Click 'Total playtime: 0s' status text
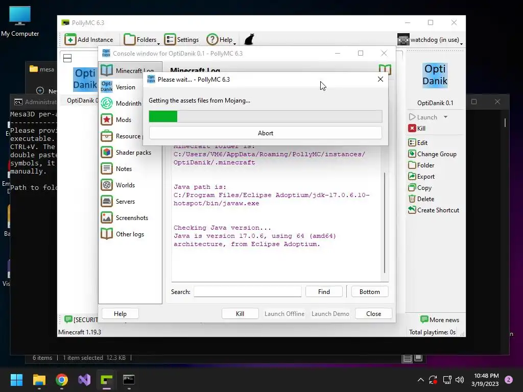 point(432,332)
